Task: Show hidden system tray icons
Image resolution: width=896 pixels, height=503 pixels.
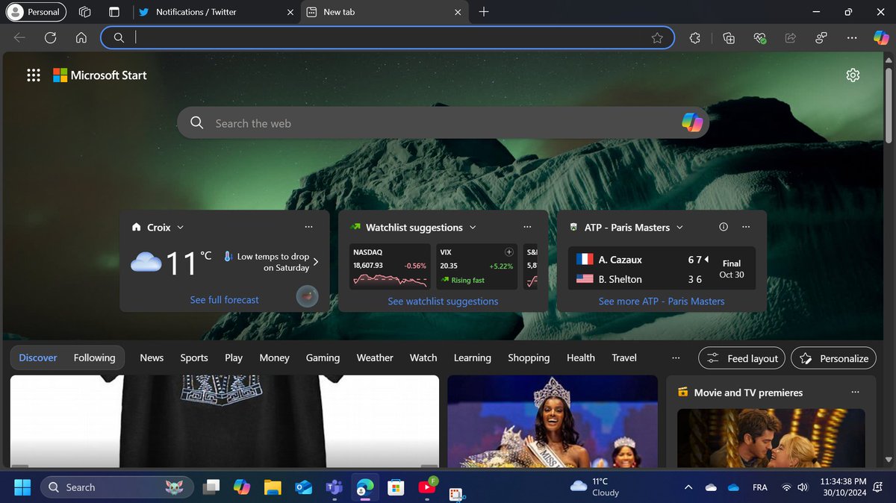Action: pos(688,487)
